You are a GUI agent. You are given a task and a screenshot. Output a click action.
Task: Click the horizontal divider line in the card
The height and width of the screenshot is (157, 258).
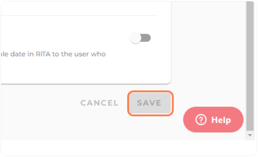(x=79, y=16)
